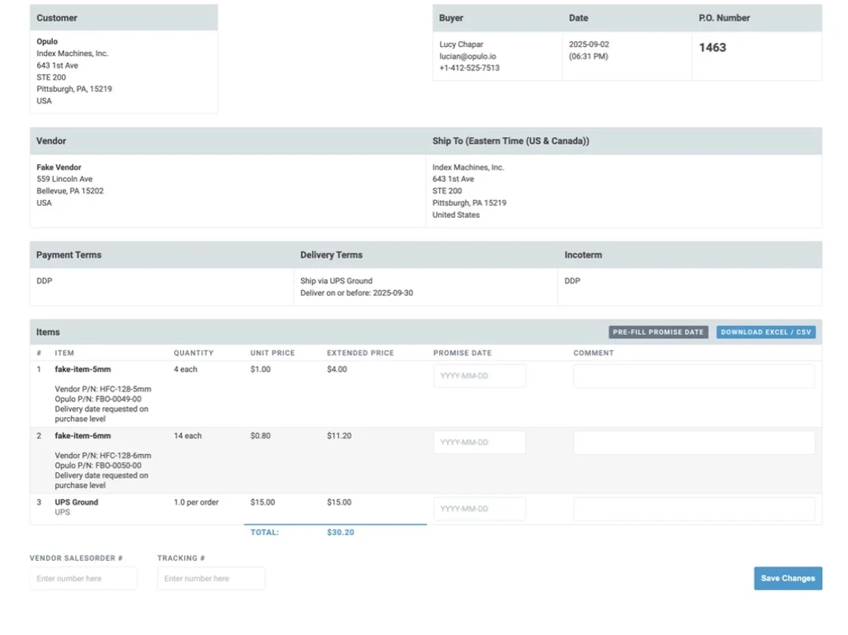The height and width of the screenshot is (635, 848).
Task: Click the UPS Ground promise date field
Action: point(479,509)
